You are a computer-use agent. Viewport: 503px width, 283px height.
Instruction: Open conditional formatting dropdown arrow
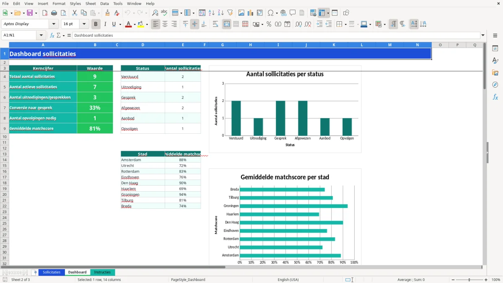click(x=384, y=24)
